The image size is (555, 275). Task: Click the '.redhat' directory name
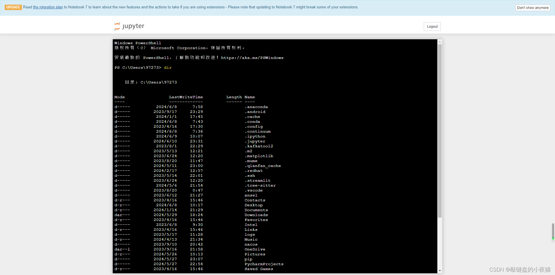pyautogui.click(x=254, y=171)
